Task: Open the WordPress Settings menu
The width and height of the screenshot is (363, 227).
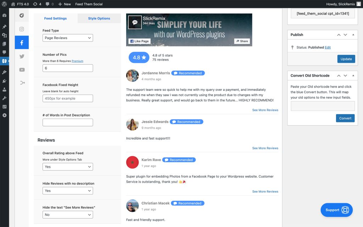Action: (4, 106)
